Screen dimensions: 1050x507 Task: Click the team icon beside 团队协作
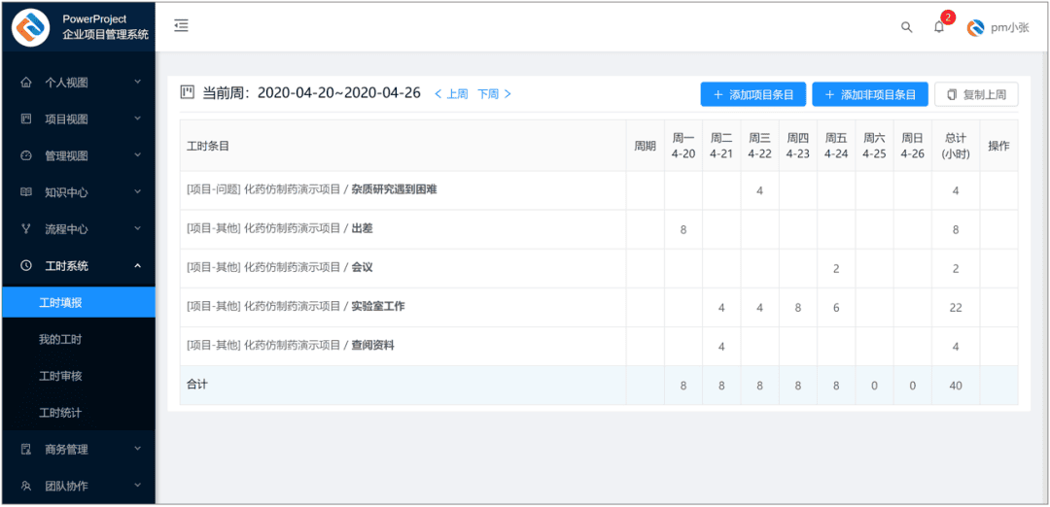point(26,487)
